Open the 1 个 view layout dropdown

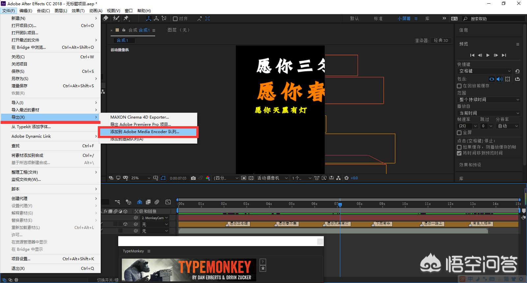(x=301, y=178)
